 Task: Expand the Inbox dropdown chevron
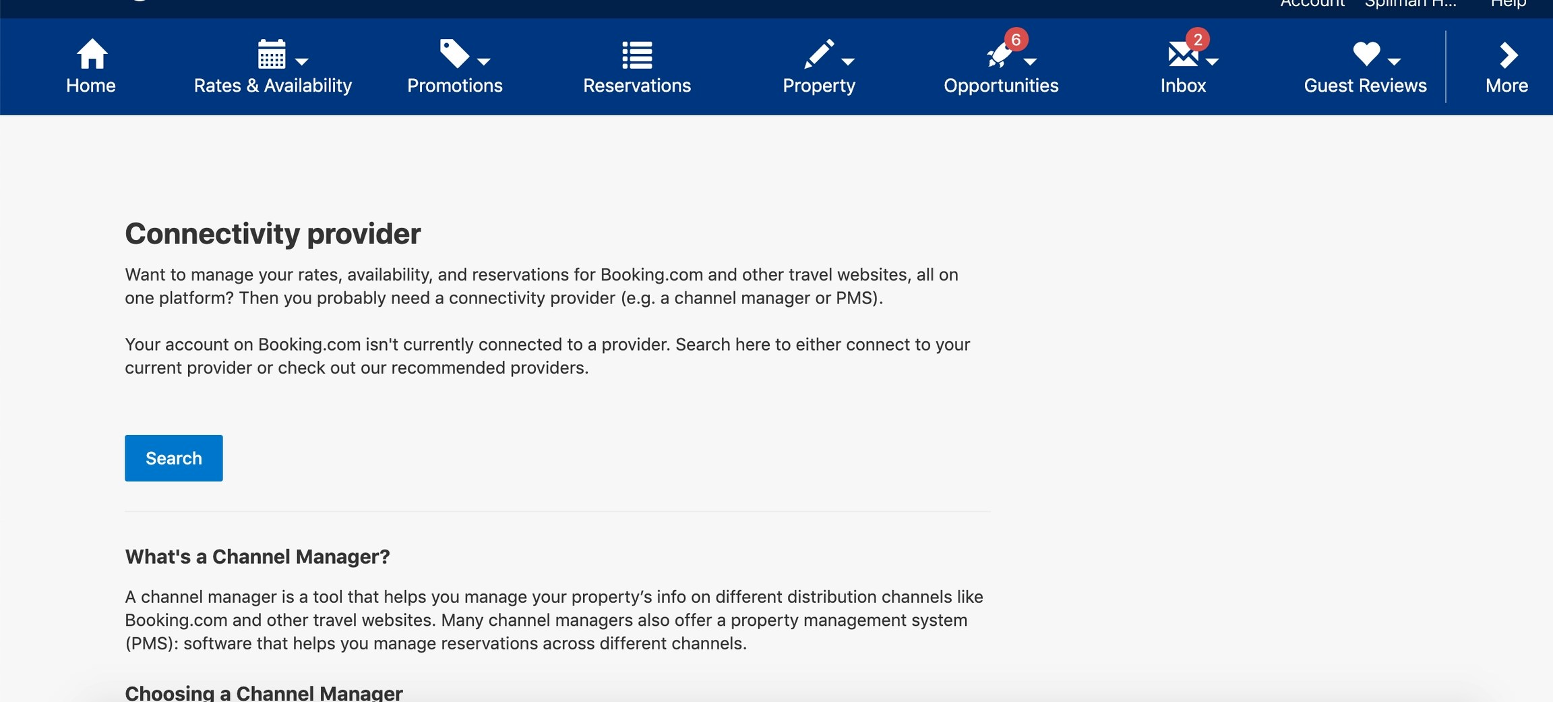click(x=1213, y=61)
